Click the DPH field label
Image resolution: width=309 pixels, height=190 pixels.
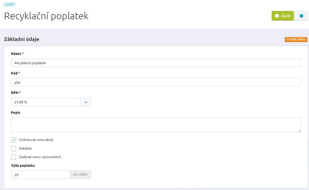(x=14, y=93)
